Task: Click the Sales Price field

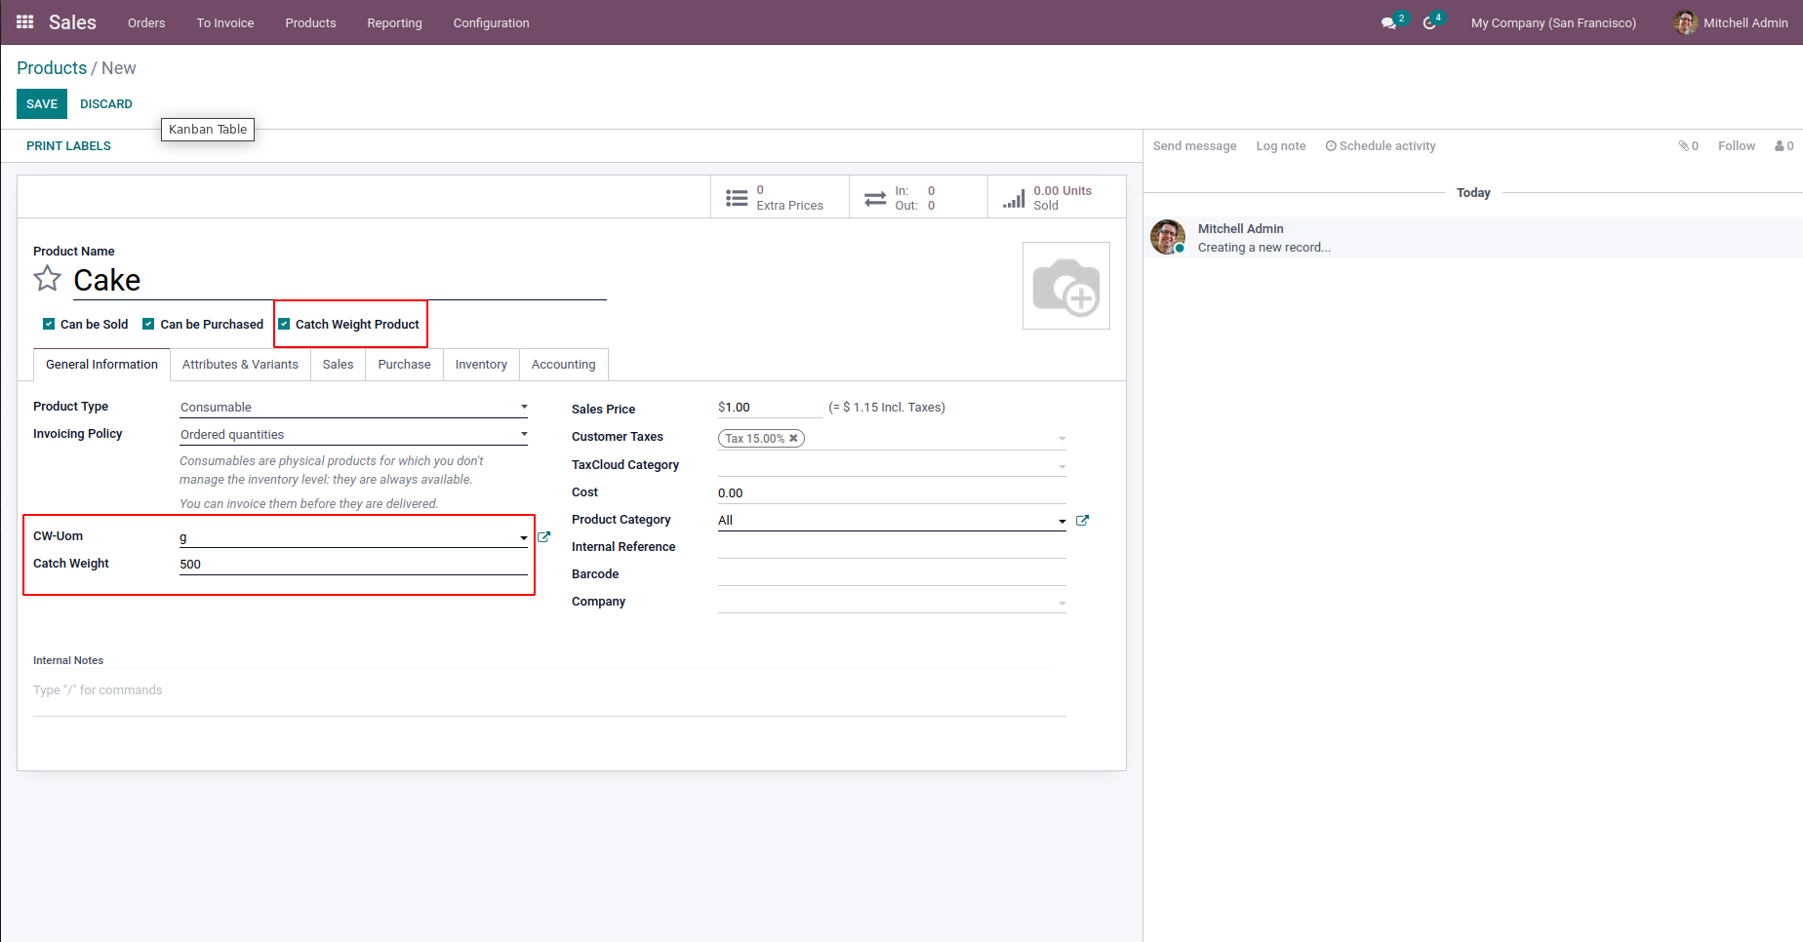Action: point(770,408)
